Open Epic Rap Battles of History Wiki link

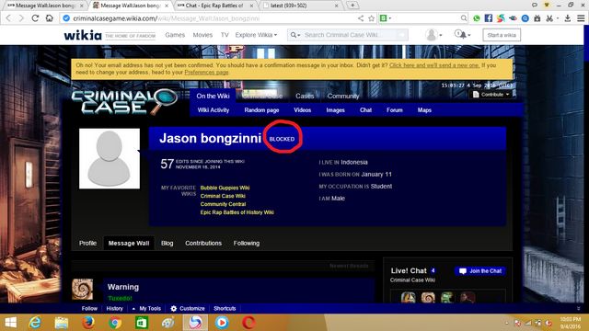[x=237, y=212]
